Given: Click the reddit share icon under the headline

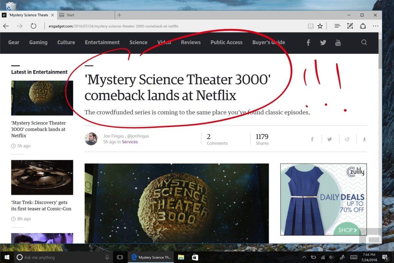Looking at the screenshot, I should point(347,139).
